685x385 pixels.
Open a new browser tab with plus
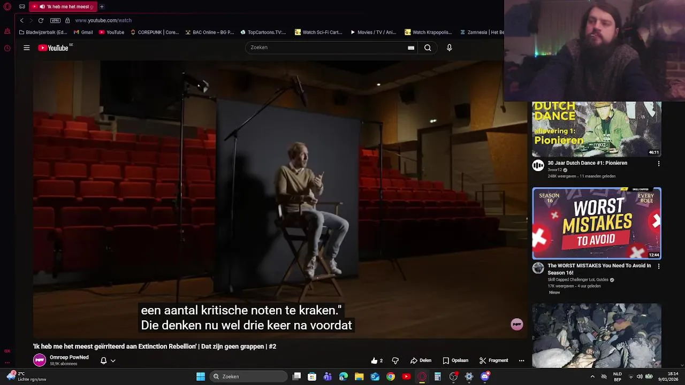coord(102,7)
